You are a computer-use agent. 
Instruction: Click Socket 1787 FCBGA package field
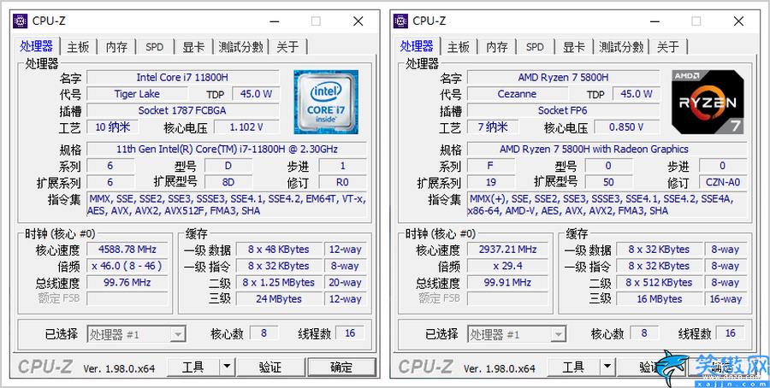(x=183, y=110)
